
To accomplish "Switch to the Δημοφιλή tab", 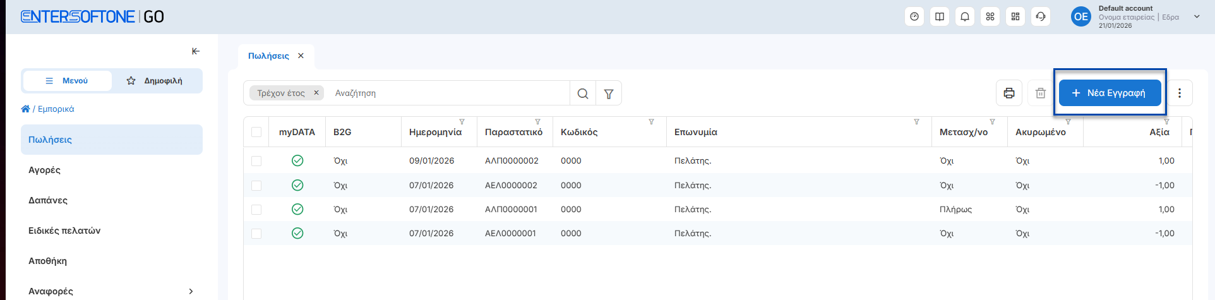I will pos(155,81).
